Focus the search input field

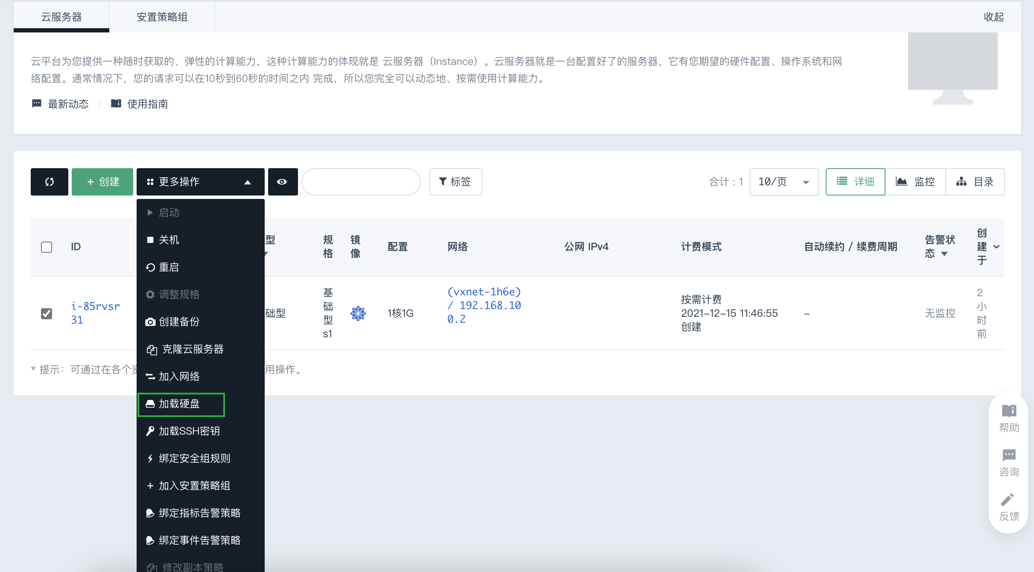click(361, 182)
